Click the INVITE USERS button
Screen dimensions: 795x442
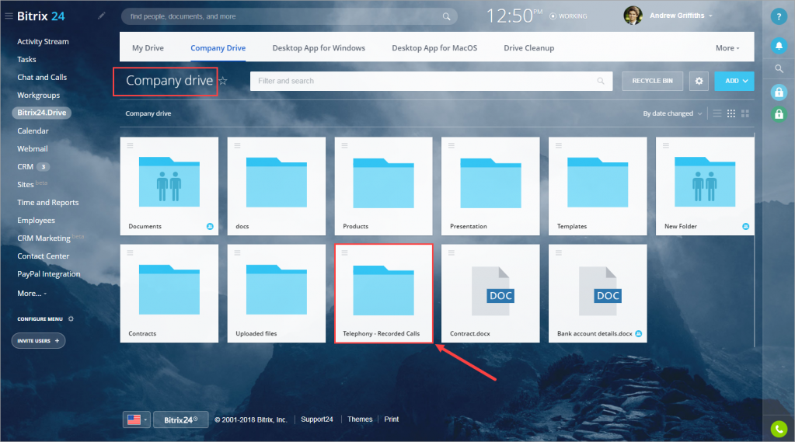point(39,340)
